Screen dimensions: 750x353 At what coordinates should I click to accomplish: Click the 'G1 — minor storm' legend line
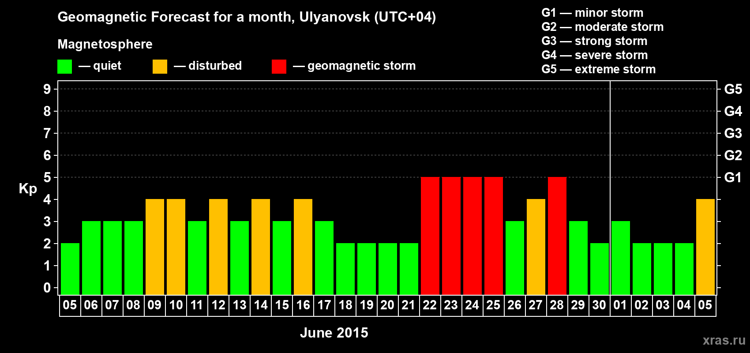[x=592, y=13]
